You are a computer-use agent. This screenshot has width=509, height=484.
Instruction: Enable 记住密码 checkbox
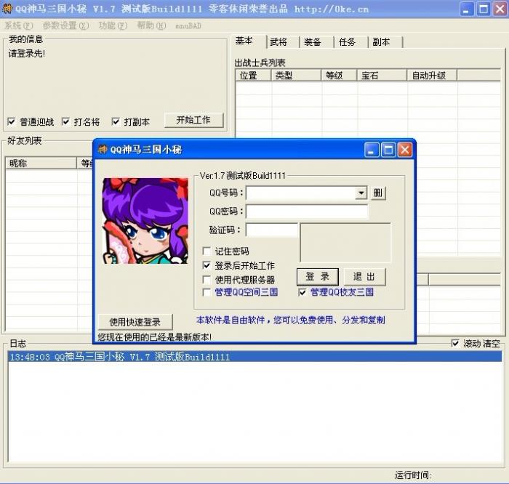207,251
